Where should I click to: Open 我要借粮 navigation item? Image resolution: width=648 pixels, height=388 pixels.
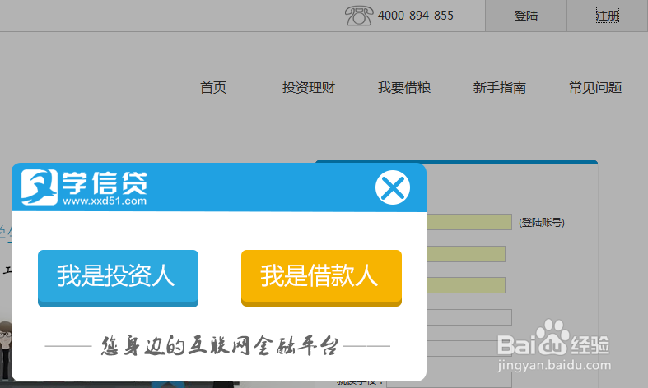[404, 87]
